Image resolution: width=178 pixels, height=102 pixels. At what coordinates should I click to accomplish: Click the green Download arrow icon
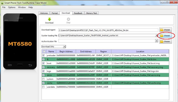pos(50,19)
